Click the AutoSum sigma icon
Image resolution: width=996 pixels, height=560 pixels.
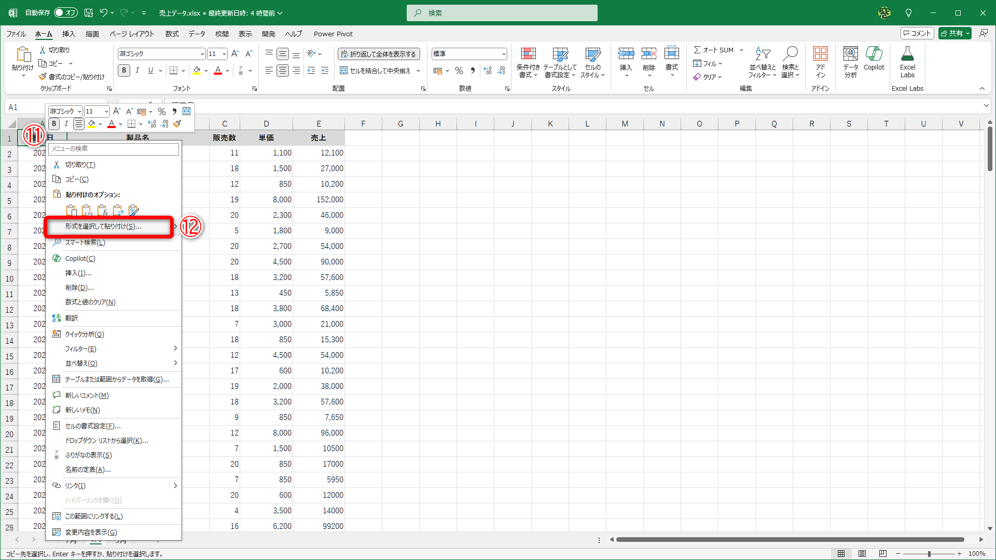[x=698, y=50]
